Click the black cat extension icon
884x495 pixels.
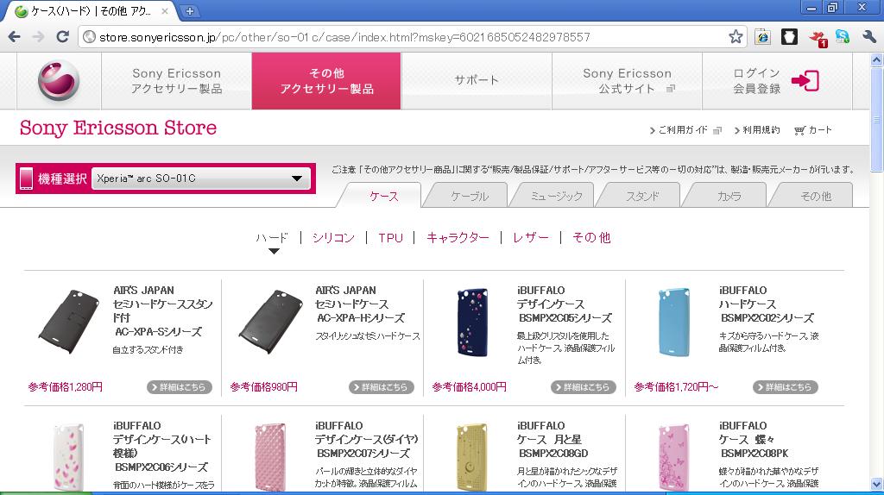coord(789,37)
